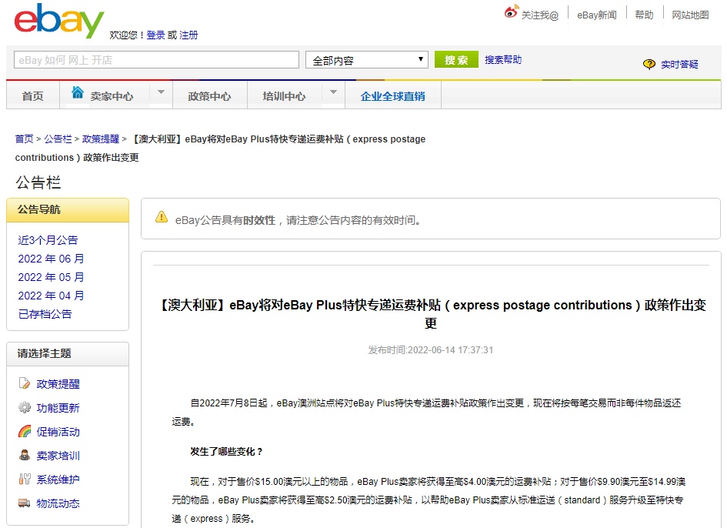Click the 功能更新 gear icon
727x528 pixels.
pyautogui.click(x=24, y=407)
